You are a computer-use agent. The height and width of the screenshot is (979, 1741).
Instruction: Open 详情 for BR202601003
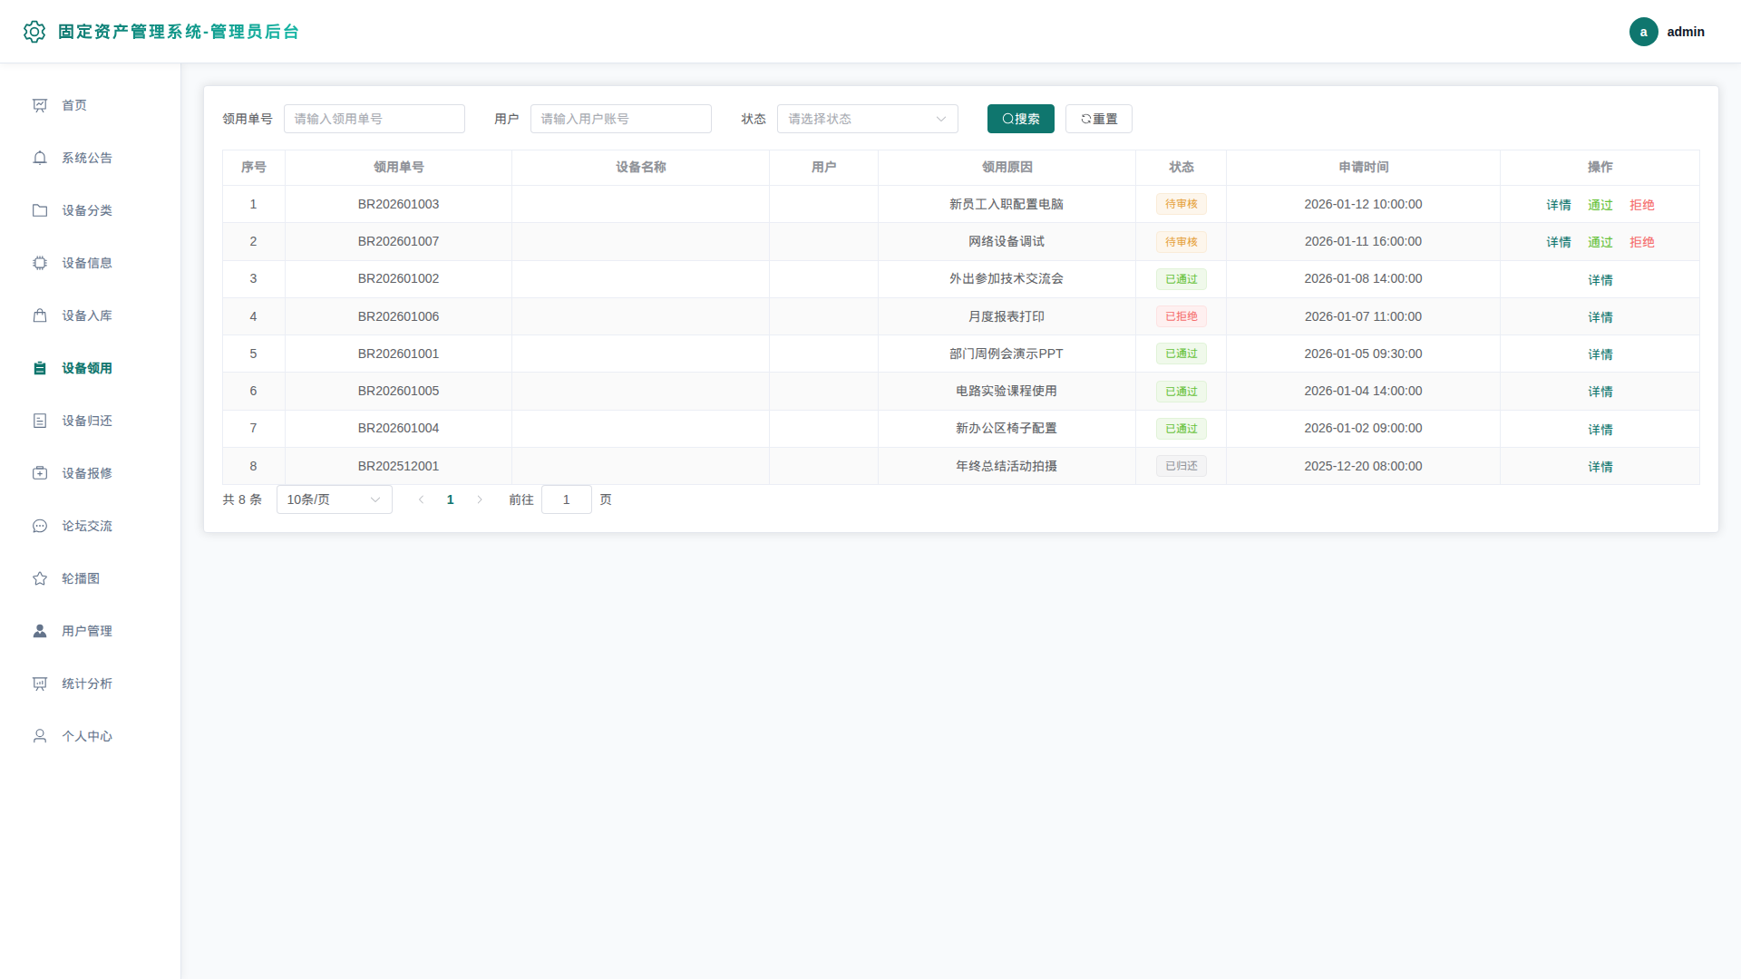(x=1558, y=205)
